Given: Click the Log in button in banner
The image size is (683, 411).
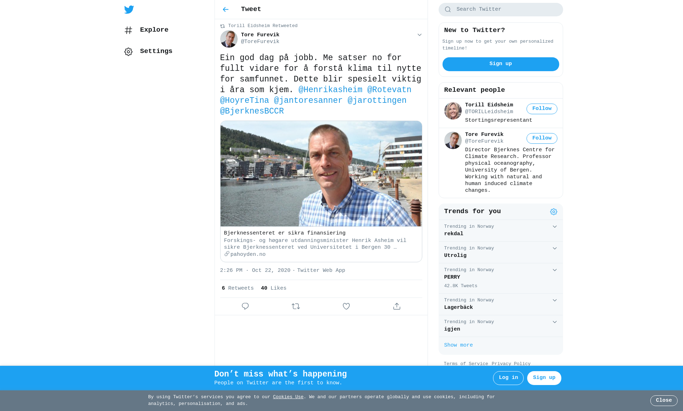Looking at the screenshot, I should point(508,378).
